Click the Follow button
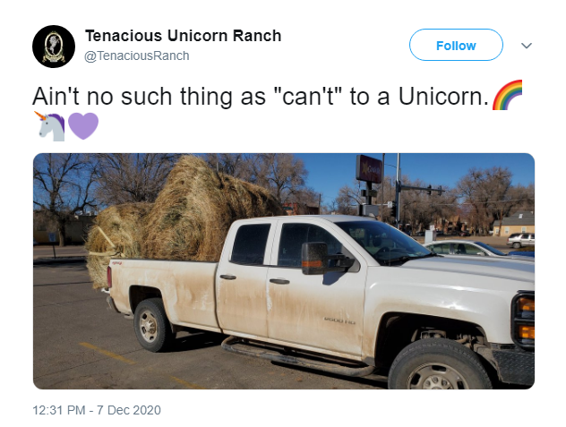 click(456, 45)
